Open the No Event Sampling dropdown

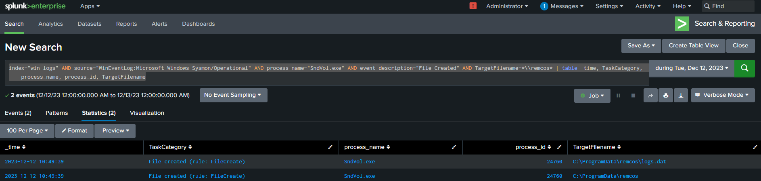tap(233, 95)
